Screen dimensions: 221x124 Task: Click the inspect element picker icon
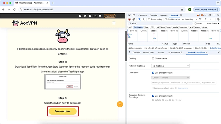click(x=130, y=15)
